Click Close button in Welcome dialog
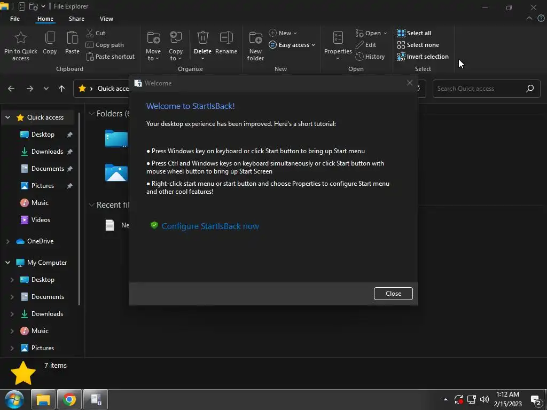The width and height of the screenshot is (547, 410). click(393, 294)
